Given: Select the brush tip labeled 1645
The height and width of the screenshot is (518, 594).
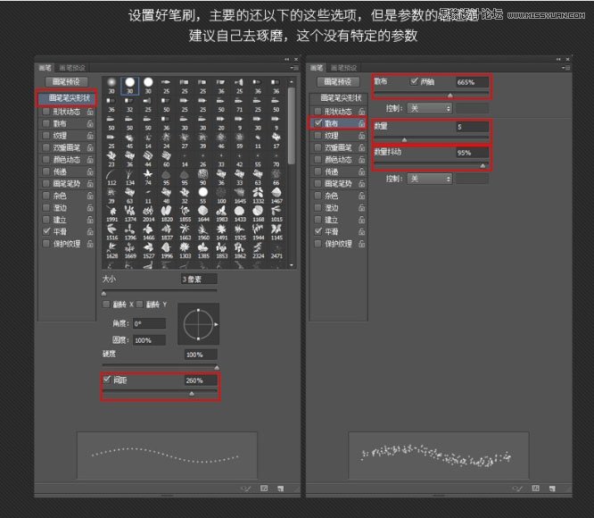Looking at the screenshot, I should [x=240, y=196].
